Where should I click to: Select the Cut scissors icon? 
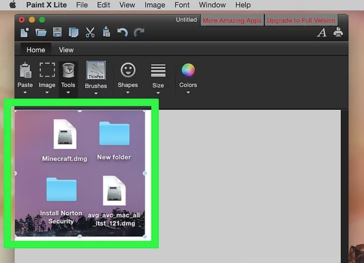click(x=90, y=33)
